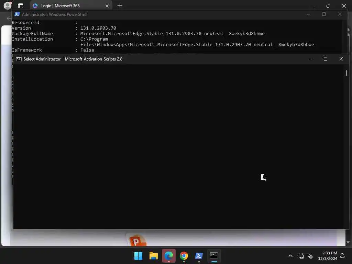352x264 pixels.
Task: Switch to PowerShell in the taskbar
Action: pyautogui.click(x=199, y=256)
